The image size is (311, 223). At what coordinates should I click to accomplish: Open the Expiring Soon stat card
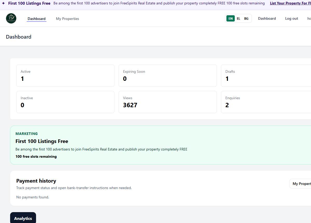tap(168, 75)
